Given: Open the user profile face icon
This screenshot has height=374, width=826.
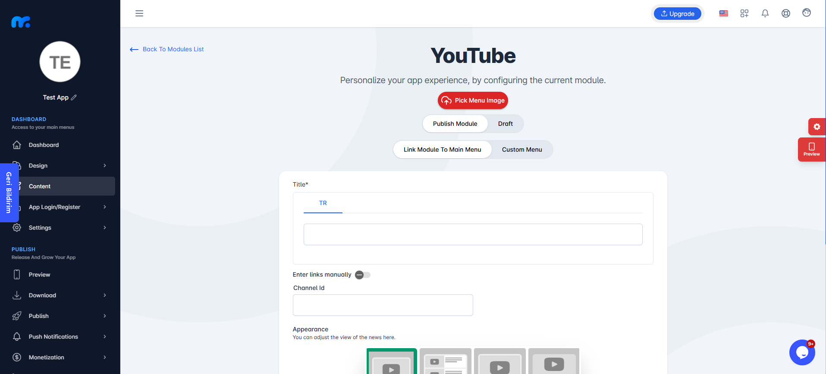Looking at the screenshot, I should point(807,13).
